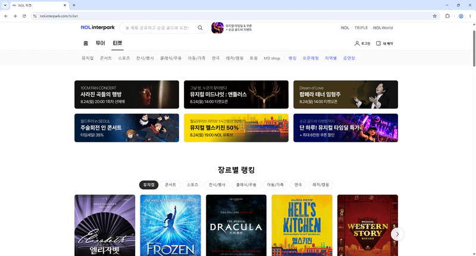Open the 콘서트 category in the menu bar

[106, 58]
